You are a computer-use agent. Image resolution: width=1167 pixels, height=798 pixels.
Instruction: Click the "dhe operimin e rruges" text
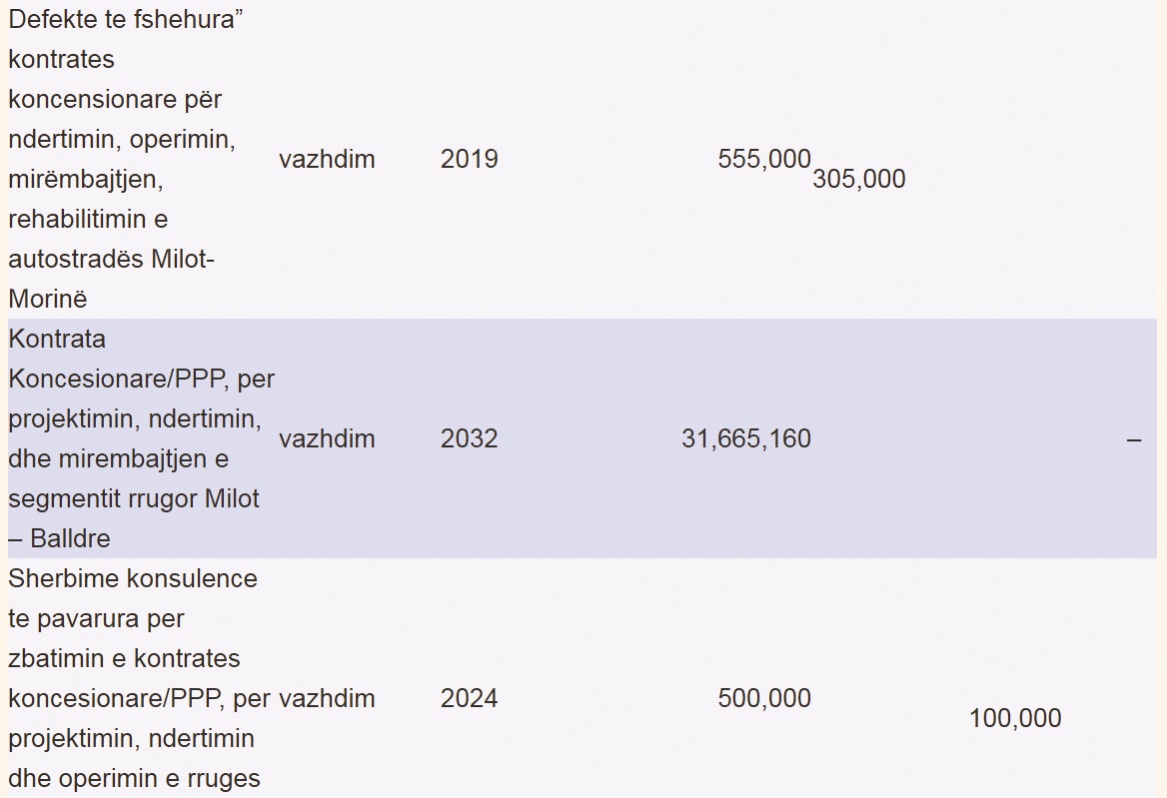[134, 779]
